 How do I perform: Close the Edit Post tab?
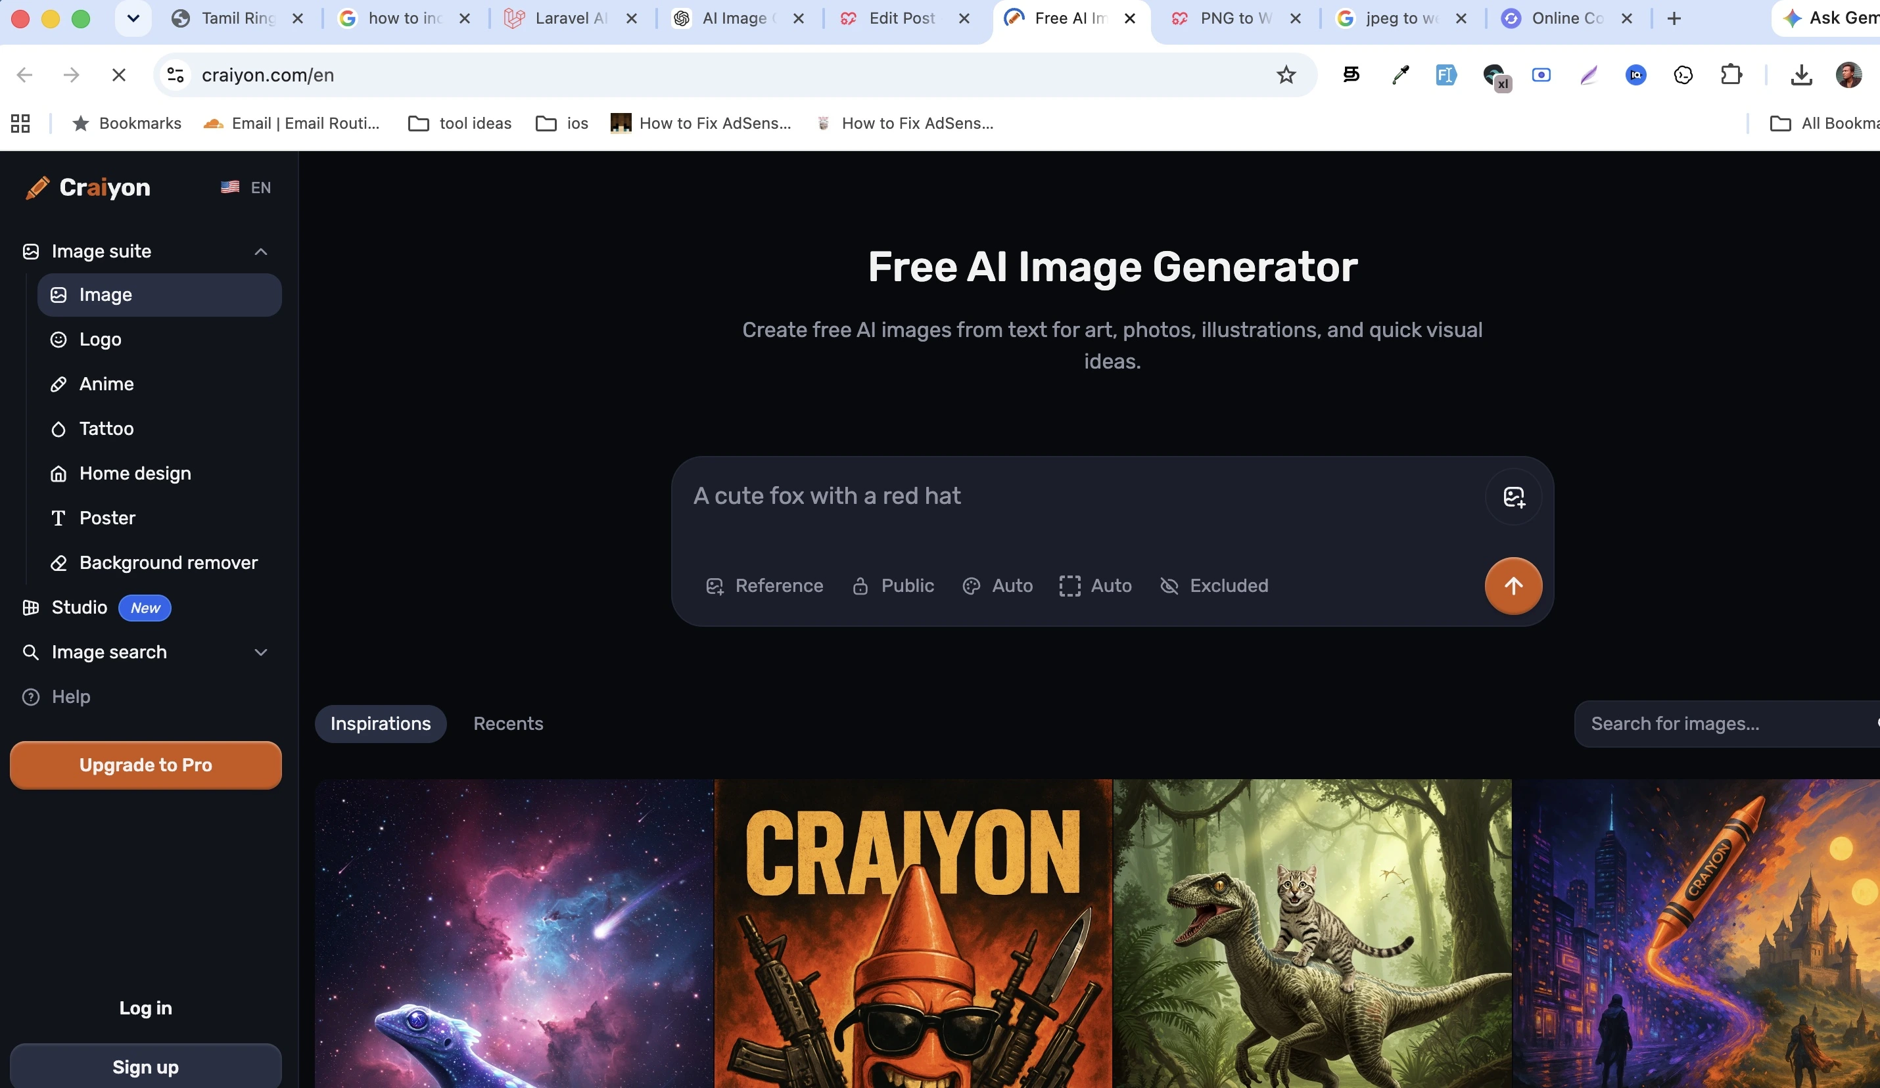click(x=964, y=18)
